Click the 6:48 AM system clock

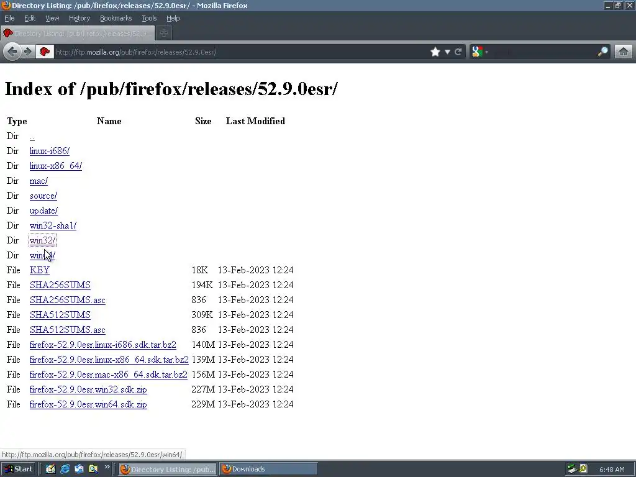tap(612, 470)
